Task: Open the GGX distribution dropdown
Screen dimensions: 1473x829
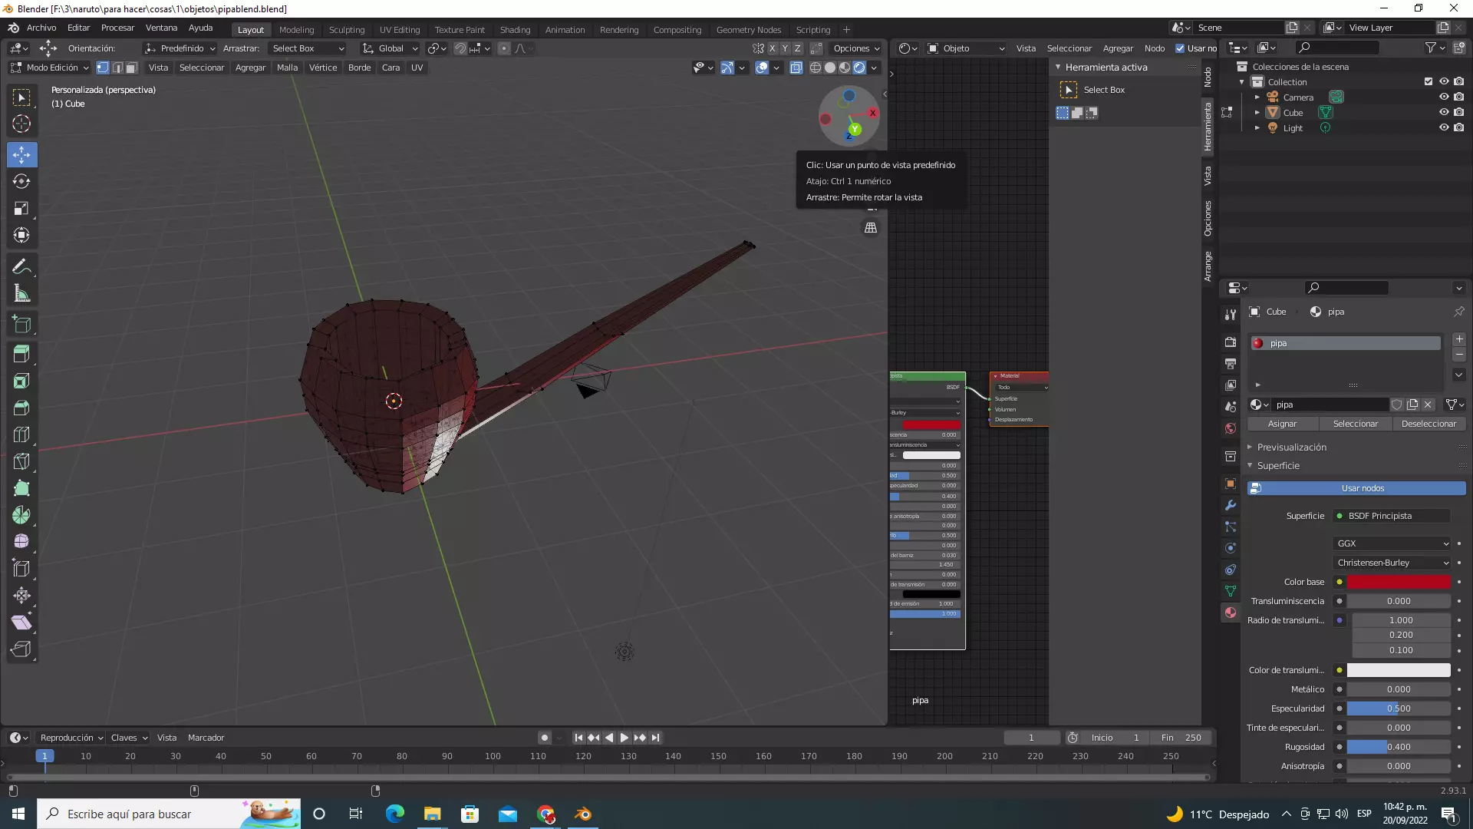Action: [1392, 543]
